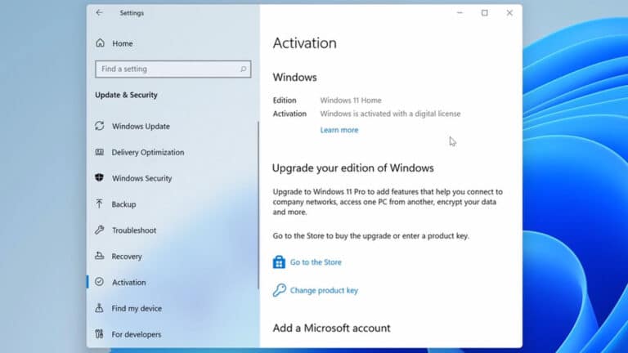
Task: Click the key icon for product key
Action: [279, 290]
